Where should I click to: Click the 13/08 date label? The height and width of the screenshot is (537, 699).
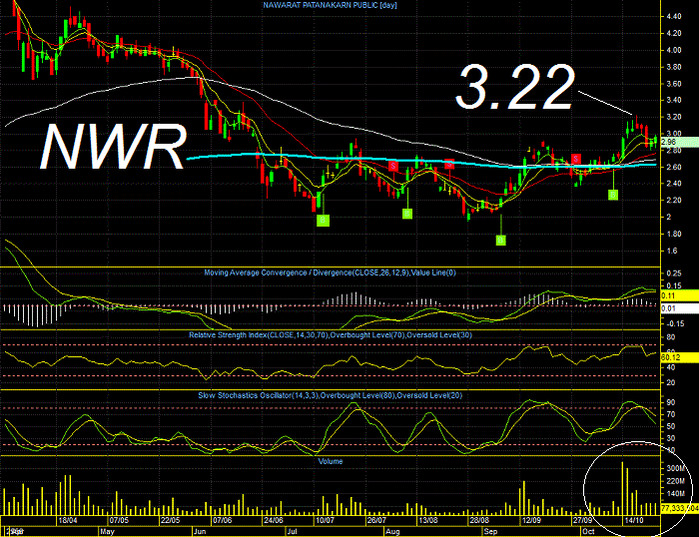[x=428, y=520]
